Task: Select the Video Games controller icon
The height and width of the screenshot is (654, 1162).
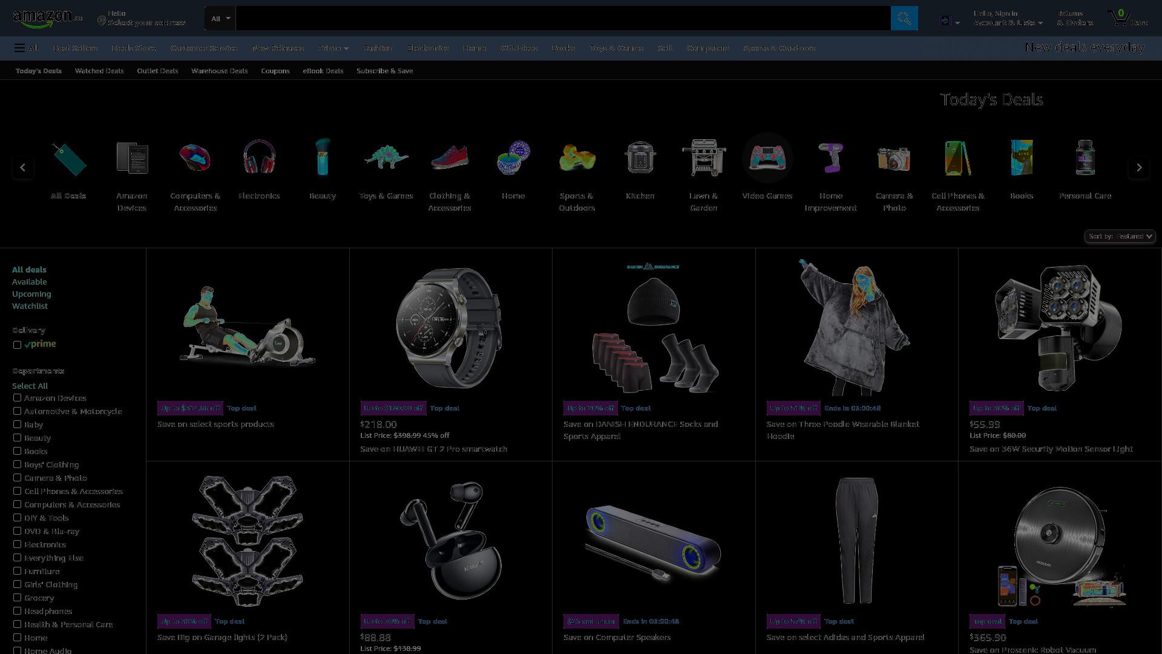Action: coord(767,158)
